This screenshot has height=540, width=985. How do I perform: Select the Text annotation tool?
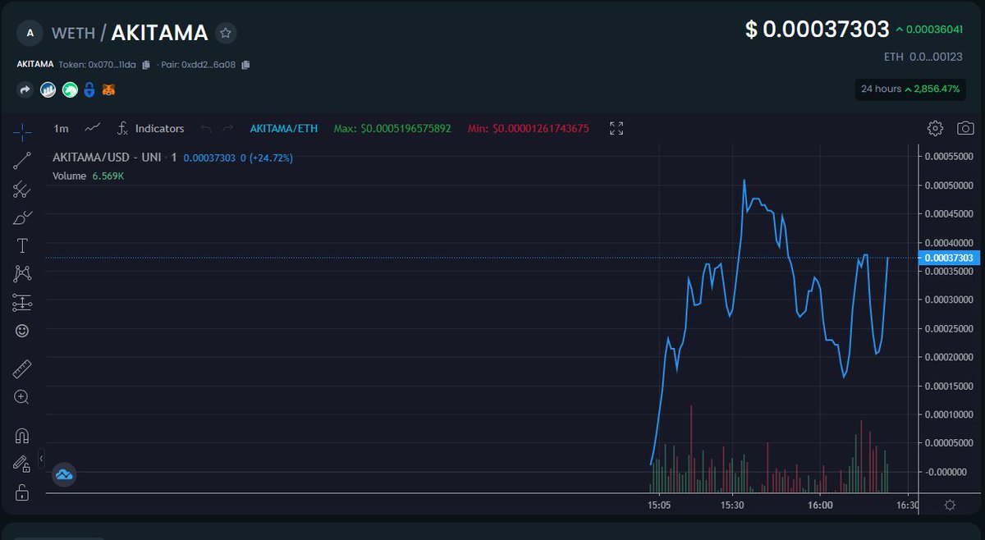coord(22,245)
